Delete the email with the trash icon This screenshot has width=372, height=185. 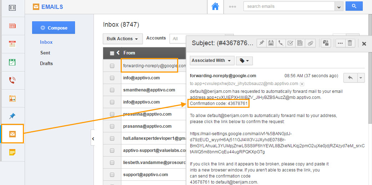point(350,43)
